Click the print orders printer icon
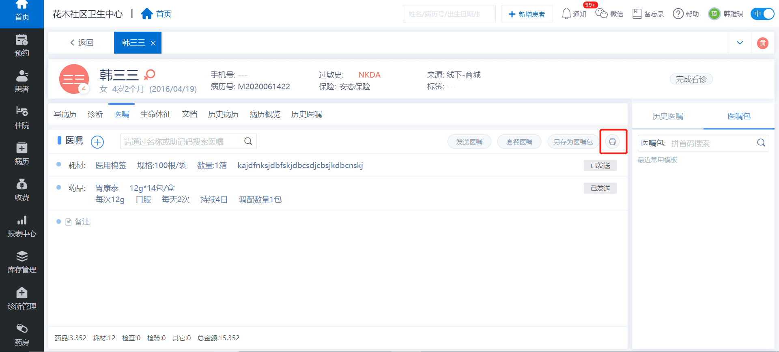 612,142
